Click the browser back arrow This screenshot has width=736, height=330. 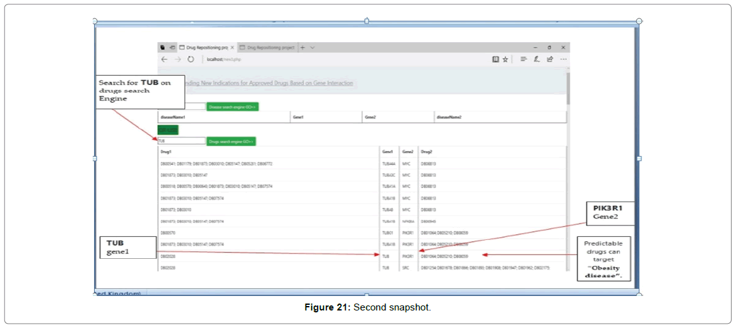(164, 59)
